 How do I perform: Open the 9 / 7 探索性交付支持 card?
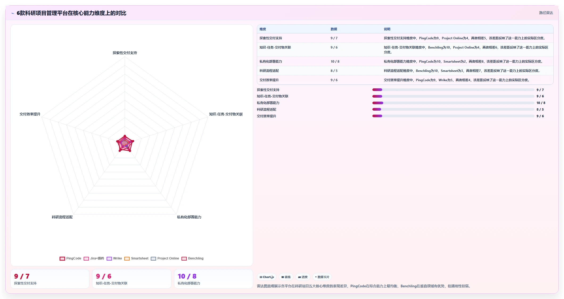click(50, 279)
